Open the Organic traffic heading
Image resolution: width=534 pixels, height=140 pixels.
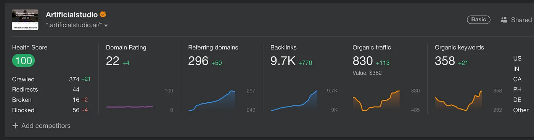[x=372, y=48]
